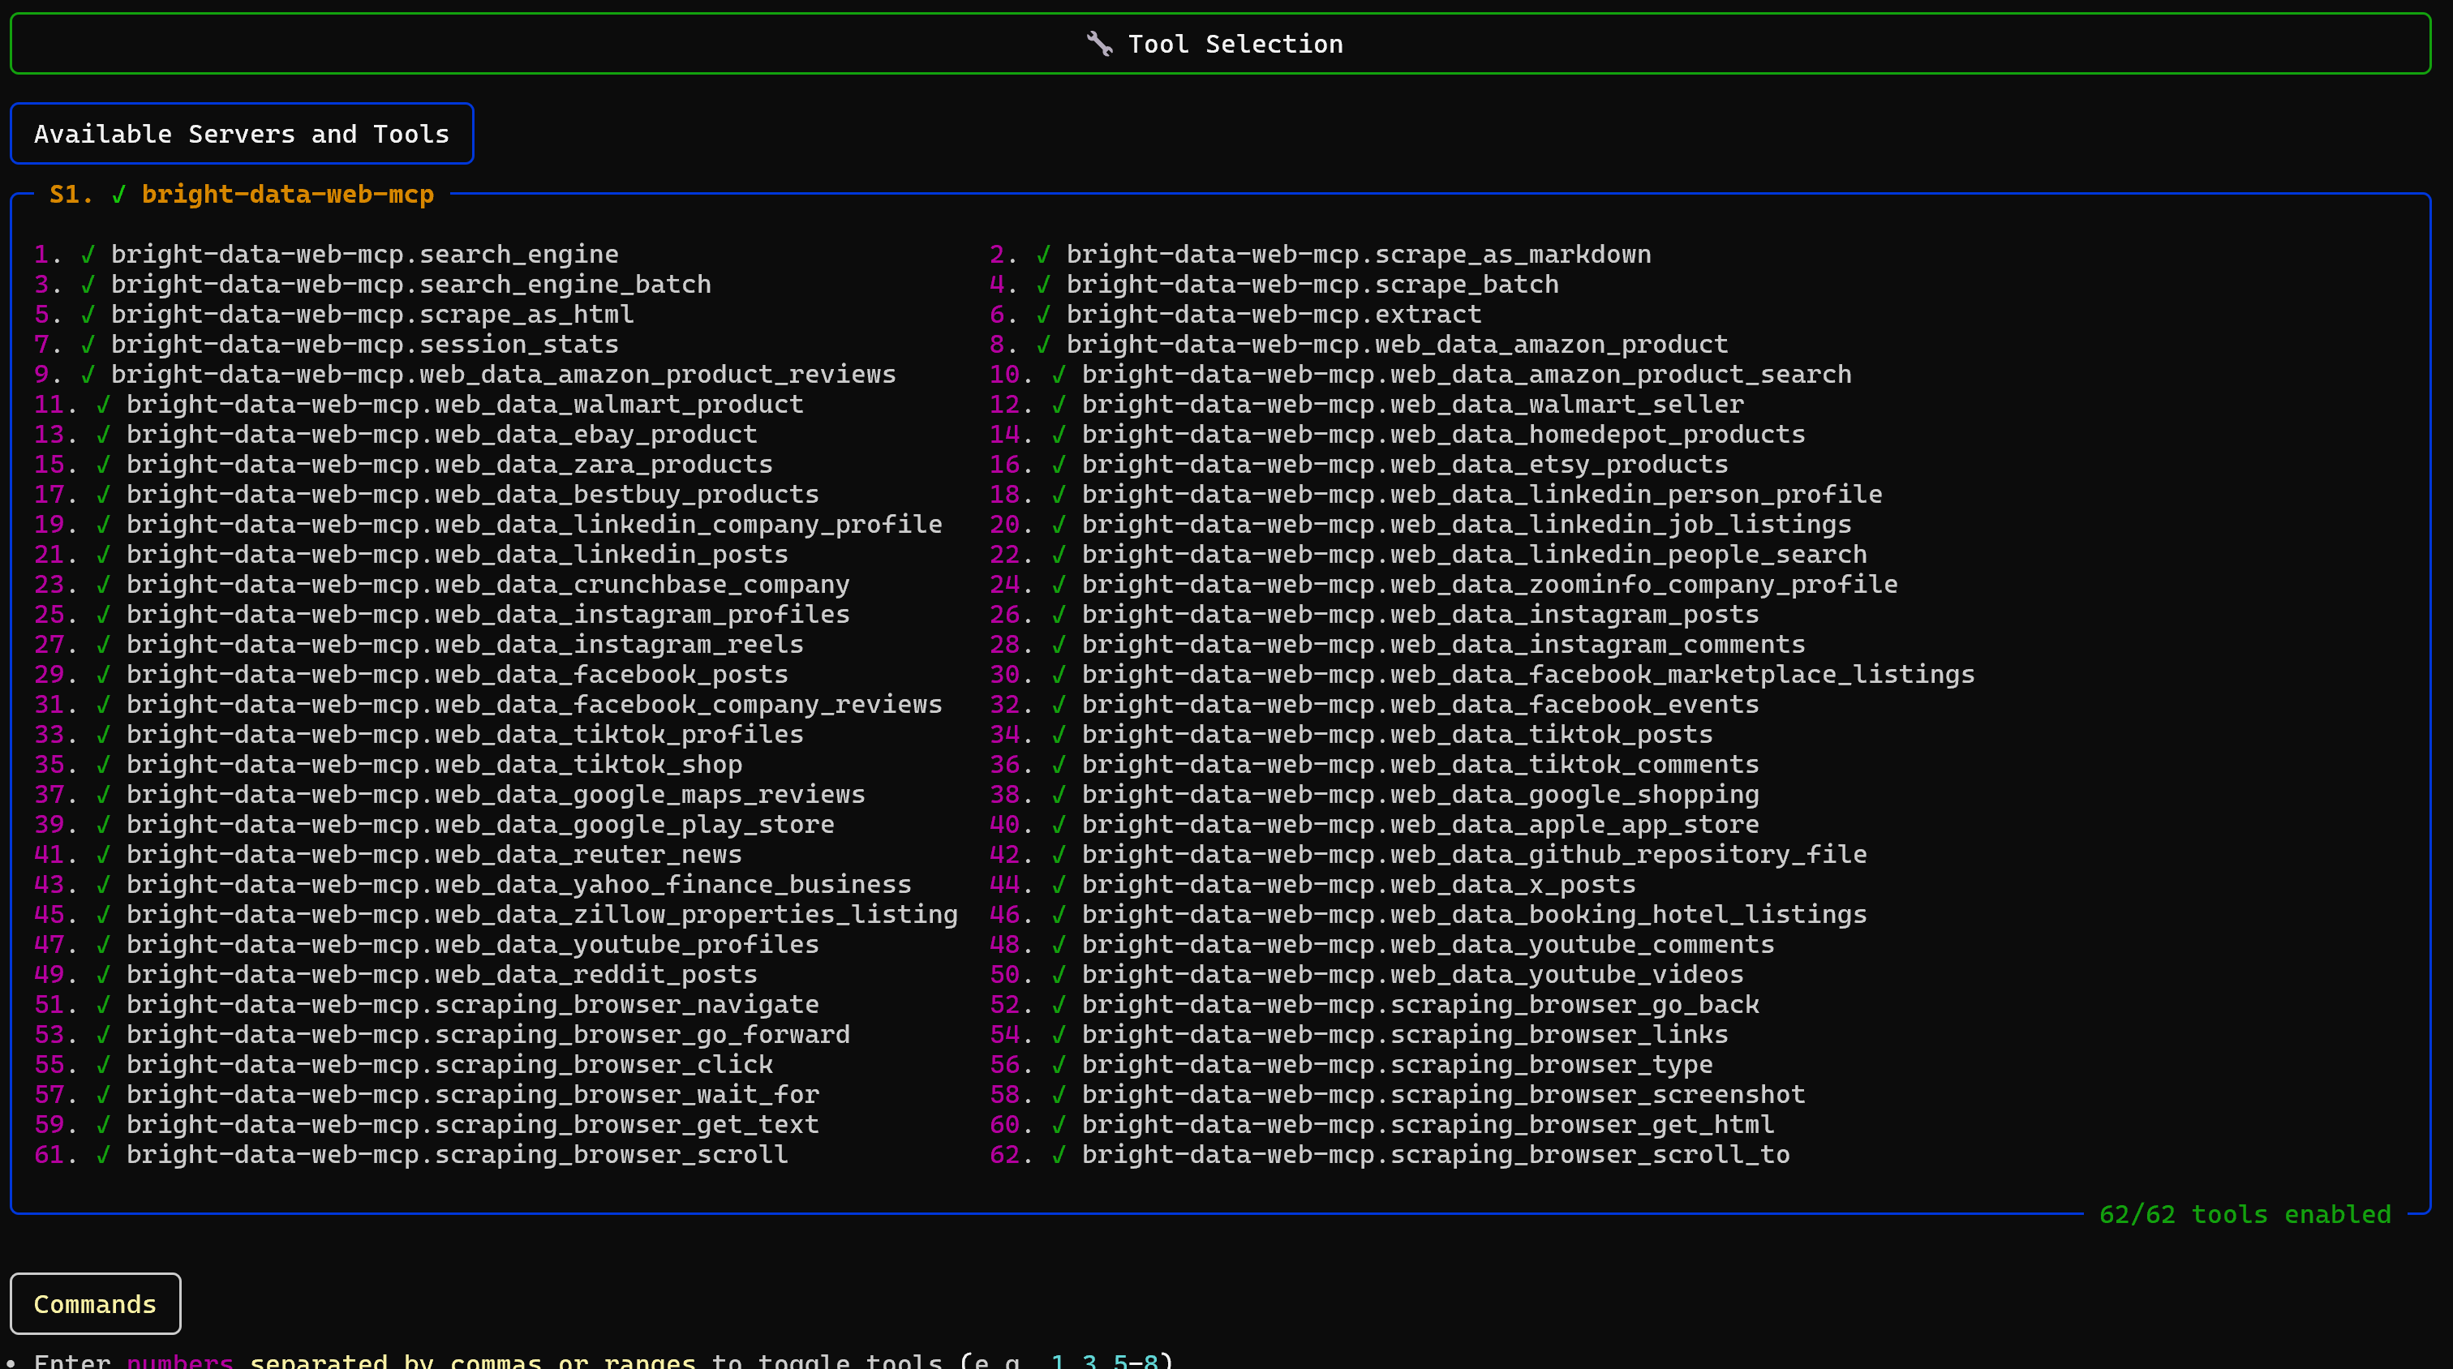The width and height of the screenshot is (2453, 1369).
Task: Disable the scrape_as_html tool checkmark
Action: coord(87,314)
